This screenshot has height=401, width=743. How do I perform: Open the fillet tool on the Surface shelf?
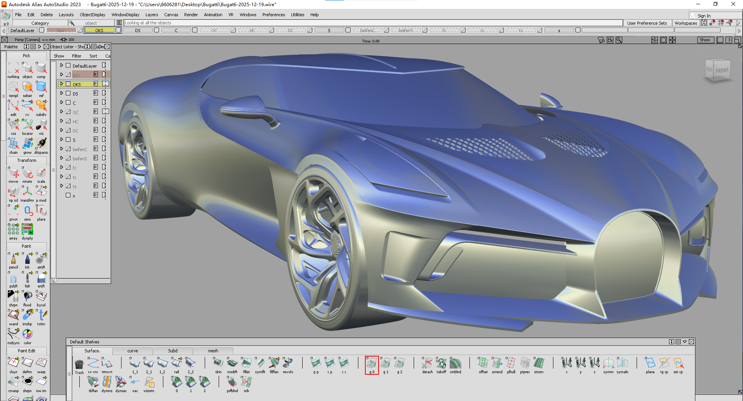(246, 363)
